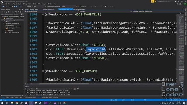Switch to the olcPixelGameEngine.h editor tab
The width and height of the screenshot is (187, 105).
click(79, 9)
